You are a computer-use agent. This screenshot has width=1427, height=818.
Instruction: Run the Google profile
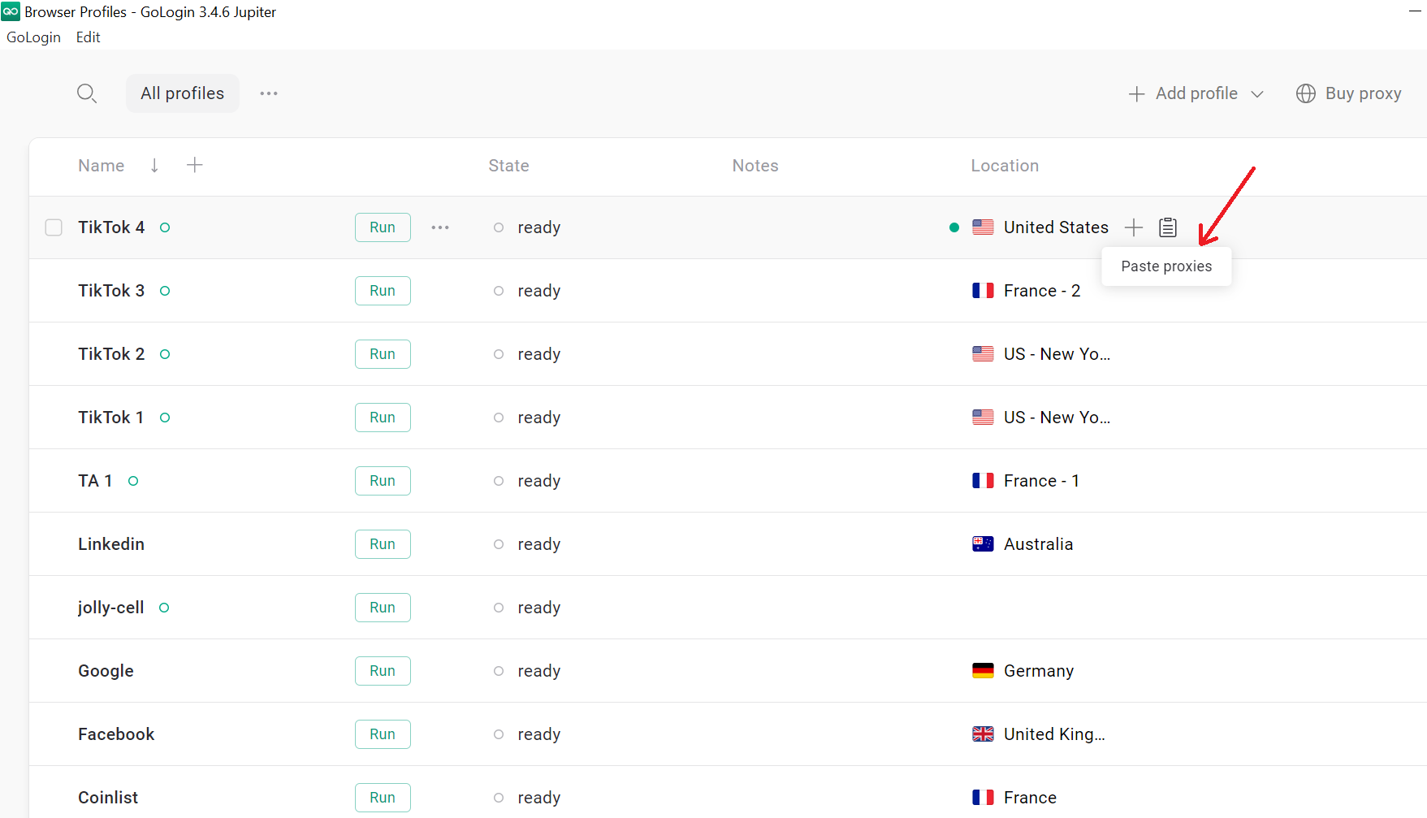pyautogui.click(x=383, y=671)
